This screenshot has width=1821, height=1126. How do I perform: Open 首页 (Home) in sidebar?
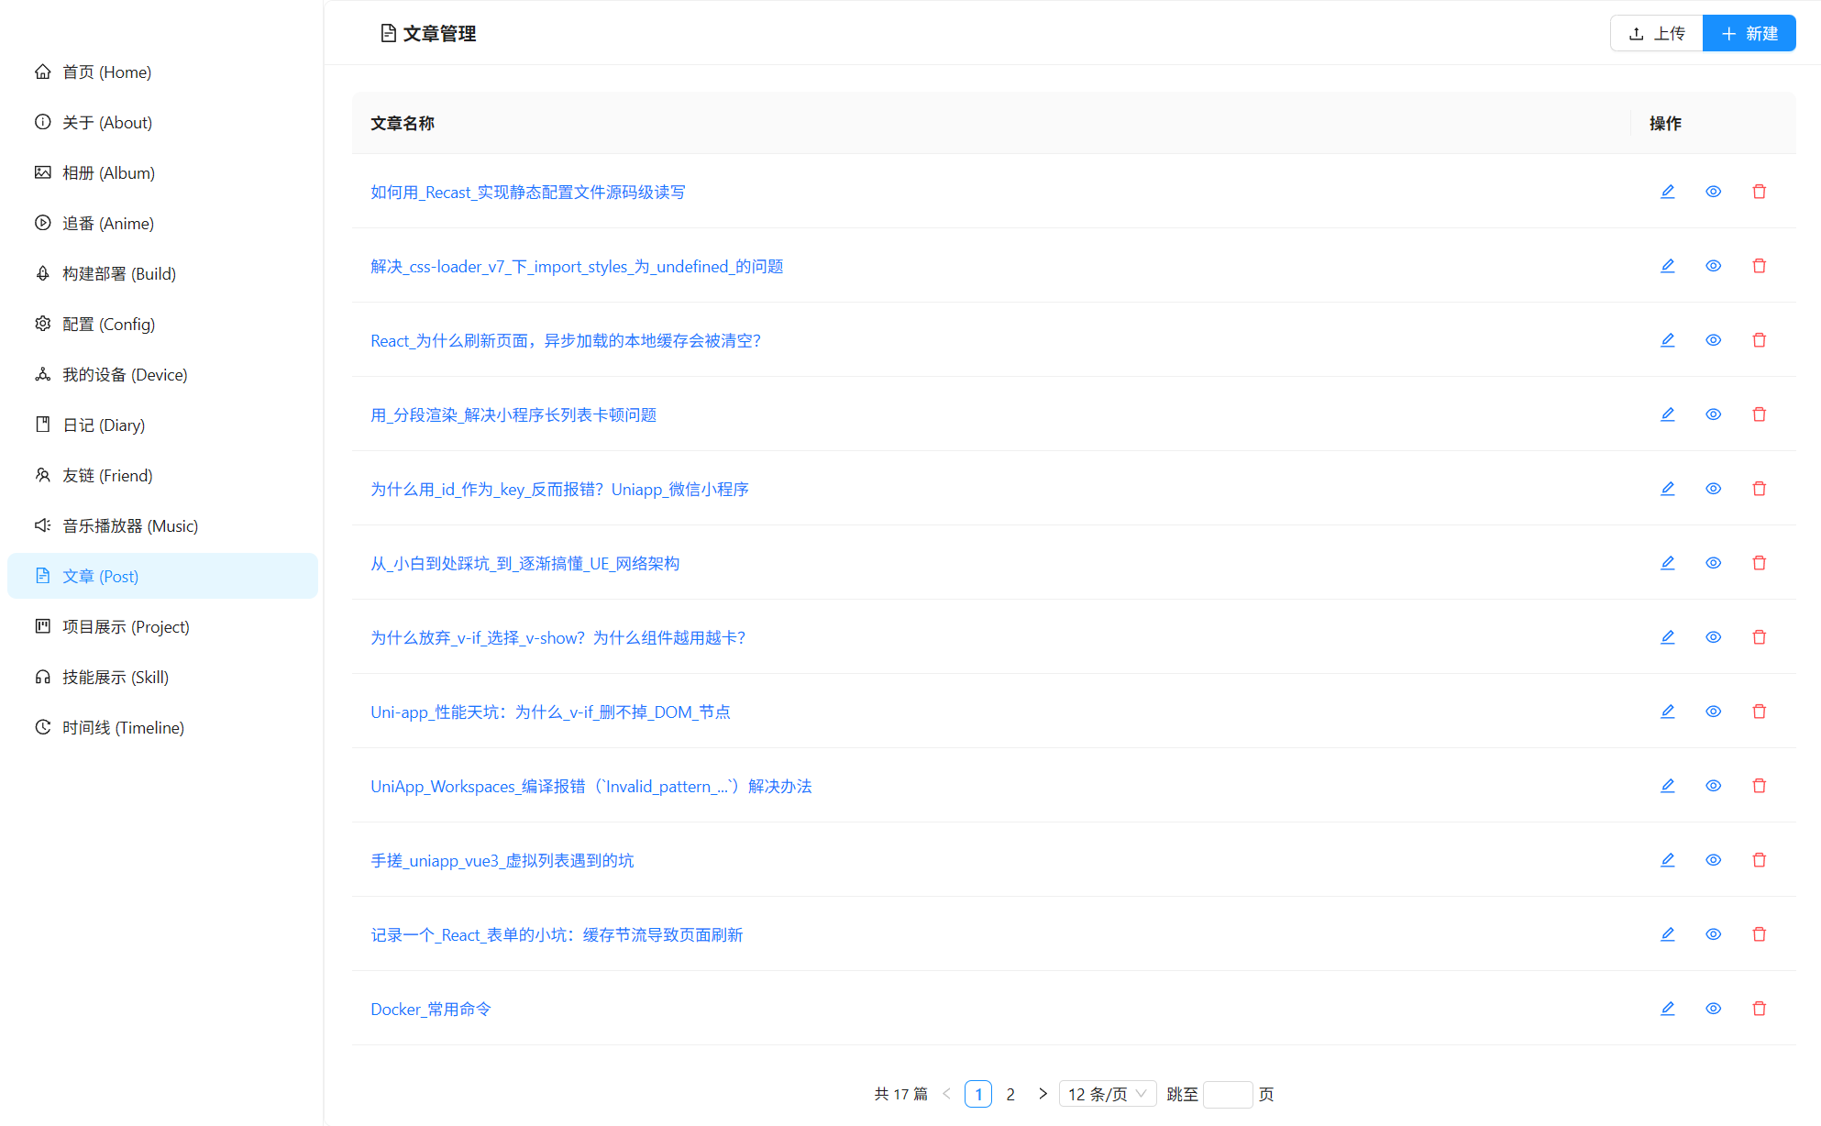[162, 72]
